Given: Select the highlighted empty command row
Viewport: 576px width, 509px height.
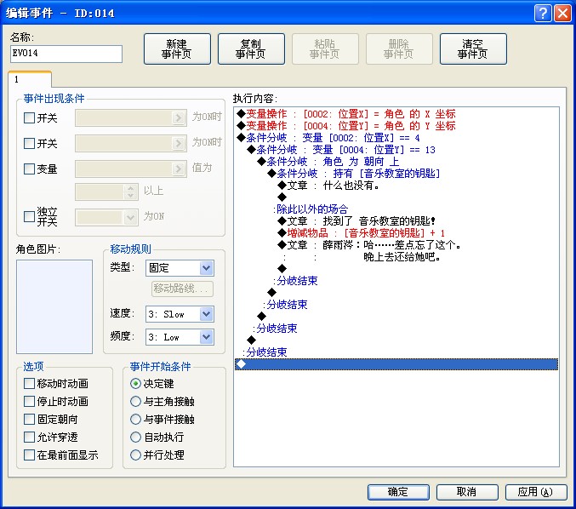Looking at the screenshot, I should coord(396,364).
